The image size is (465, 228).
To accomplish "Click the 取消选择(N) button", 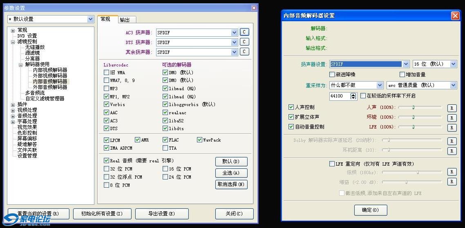I will (231, 184).
